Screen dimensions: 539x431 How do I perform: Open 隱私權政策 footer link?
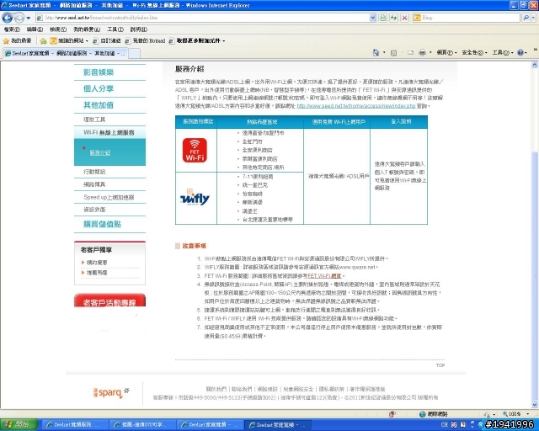pos(331,389)
